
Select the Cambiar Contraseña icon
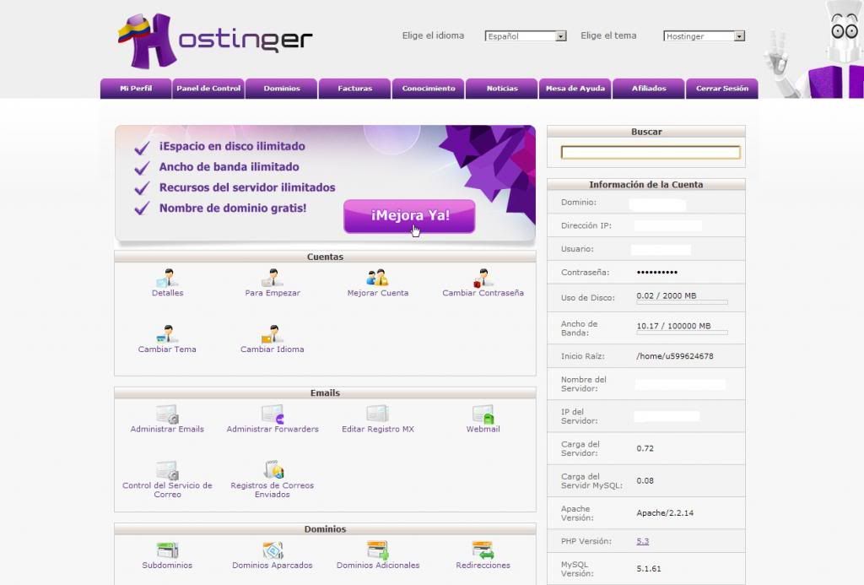pos(483,278)
